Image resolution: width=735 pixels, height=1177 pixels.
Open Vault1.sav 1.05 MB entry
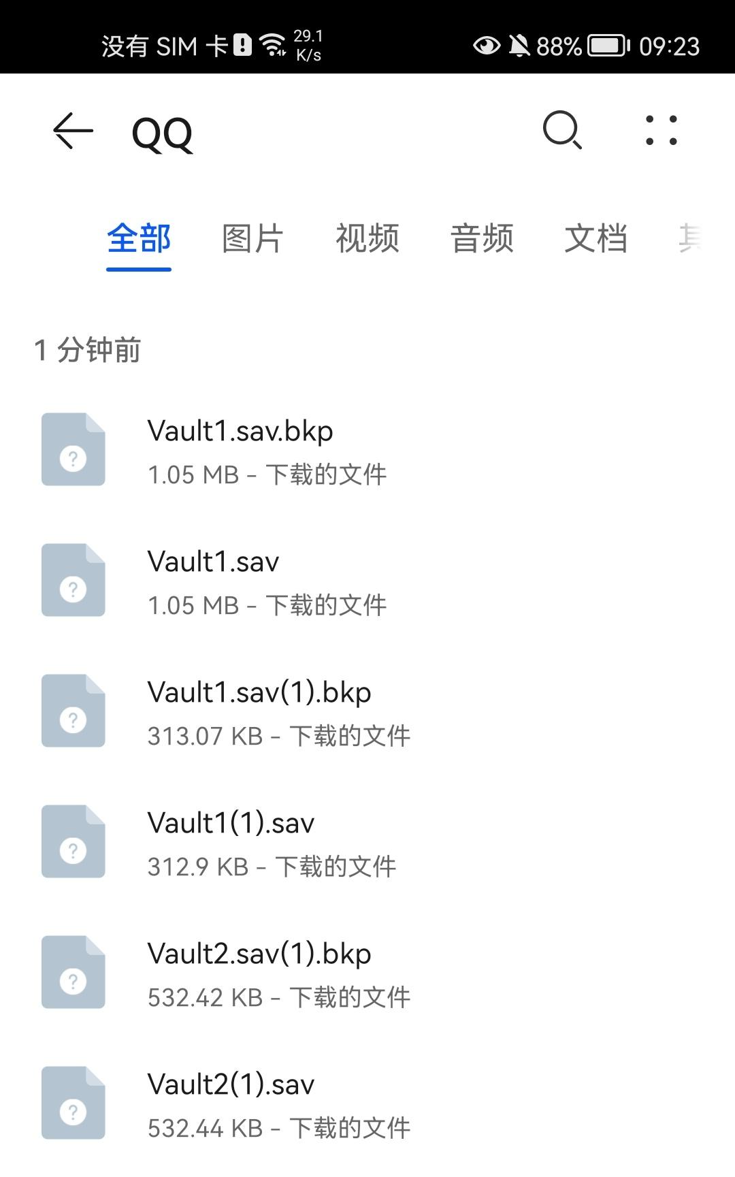click(x=367, y=580)
